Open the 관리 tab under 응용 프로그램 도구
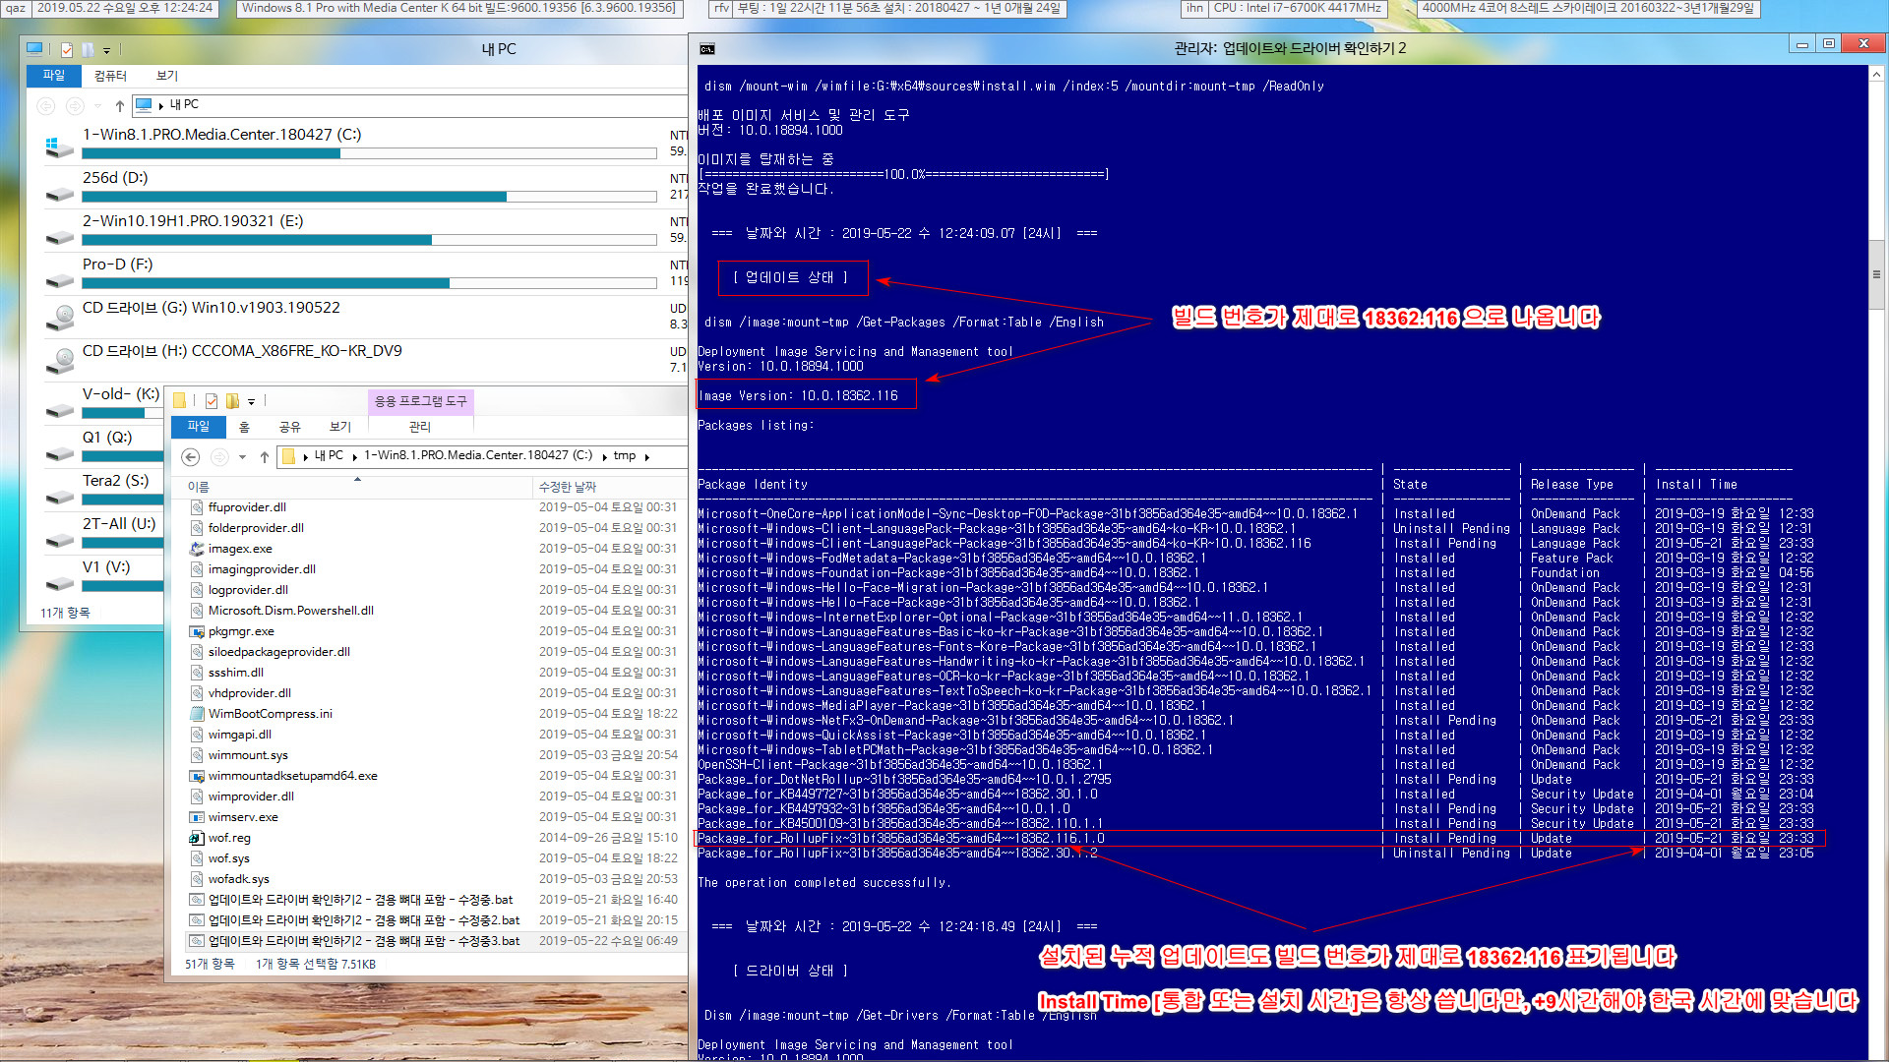 420,427
